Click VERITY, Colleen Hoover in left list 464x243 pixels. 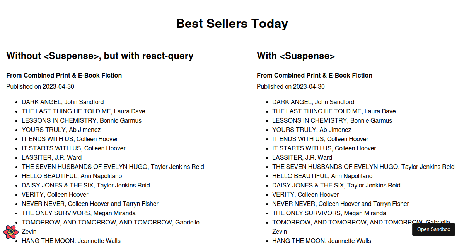[55, 194]
